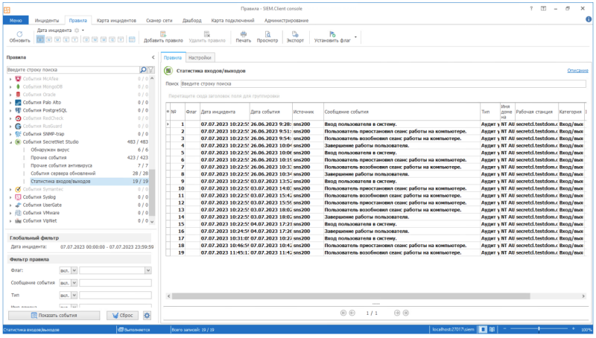596x338 pixels.
Task: Open Установить флаг dropdown arrow
Action: pyautogui.click(x=355, y=37)
